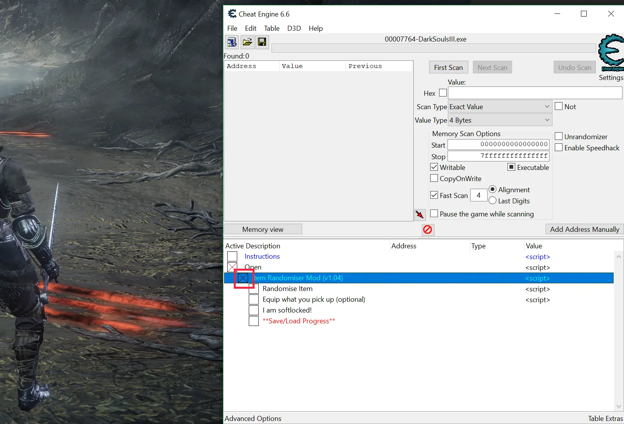624x424 pixels.
Task: Click red arrow add-to-address-list icon
Action: (x=420, y=214)
